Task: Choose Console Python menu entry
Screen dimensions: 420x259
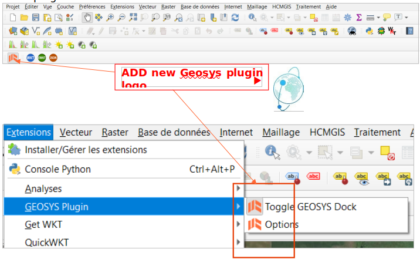Action: [x=124, y=169]
